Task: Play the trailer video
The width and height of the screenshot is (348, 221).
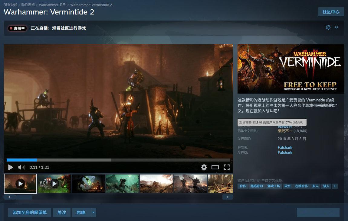Action: click(10, 168)
